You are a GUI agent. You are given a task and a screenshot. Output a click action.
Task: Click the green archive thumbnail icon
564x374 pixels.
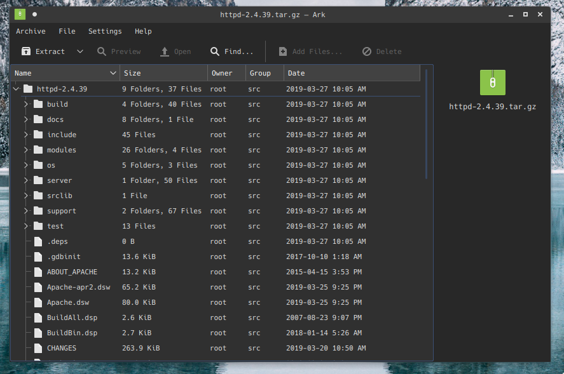[492, 83]
